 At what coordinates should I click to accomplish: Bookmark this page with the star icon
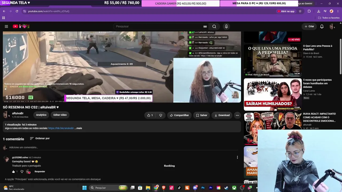point(300,11)
